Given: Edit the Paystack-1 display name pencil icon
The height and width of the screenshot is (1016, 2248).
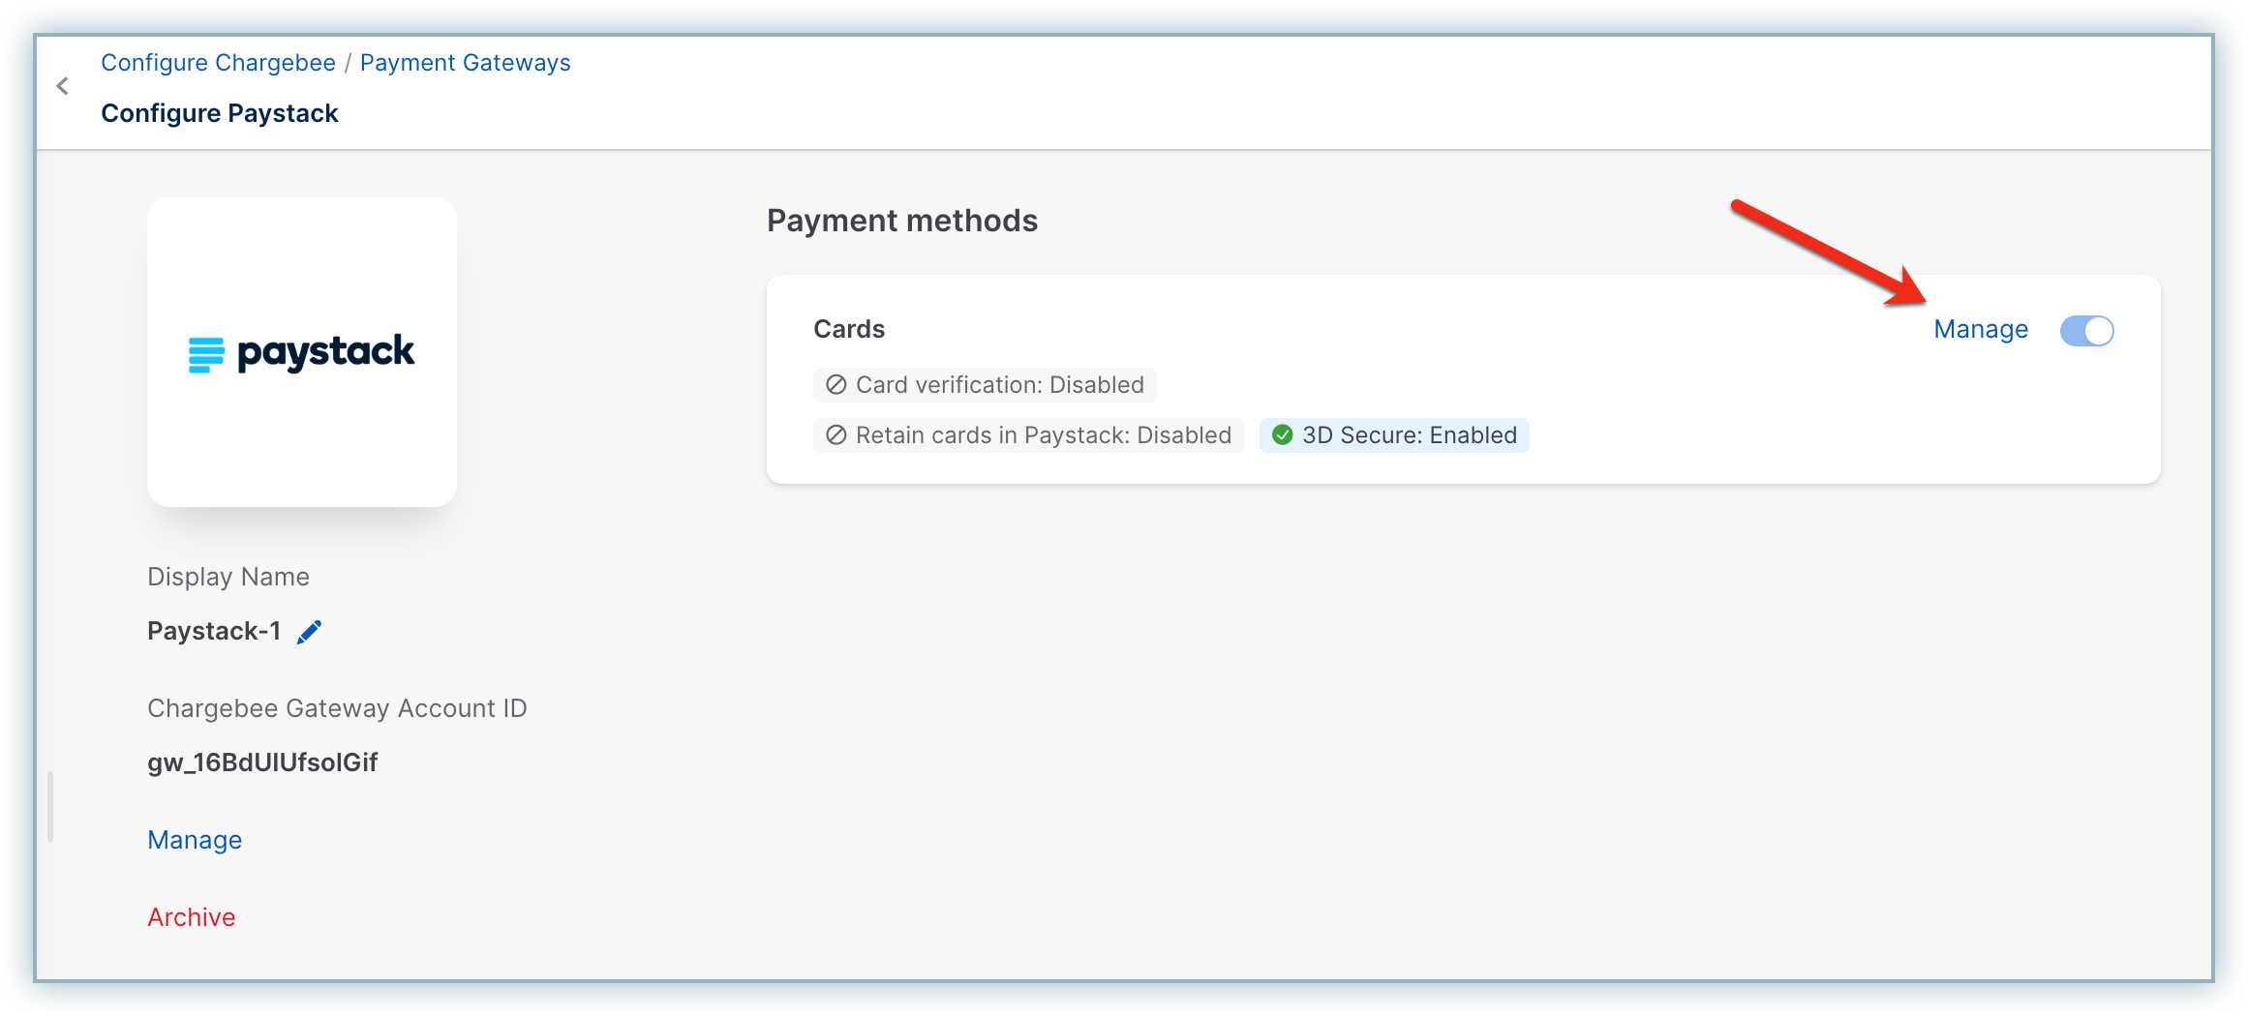Looking at the screenshot, I should [309, 632].
